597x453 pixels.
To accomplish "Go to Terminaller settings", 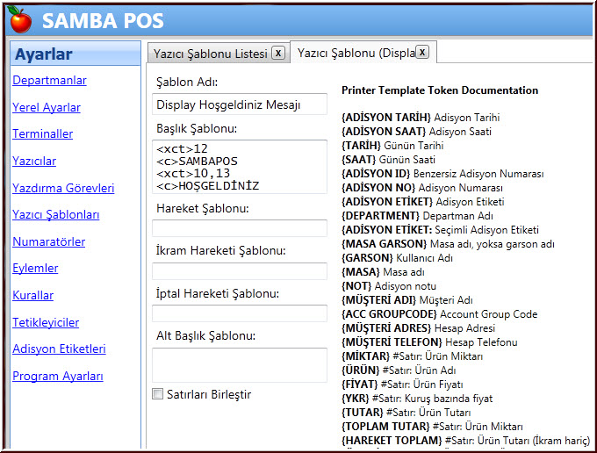I will tap(42, 134).
